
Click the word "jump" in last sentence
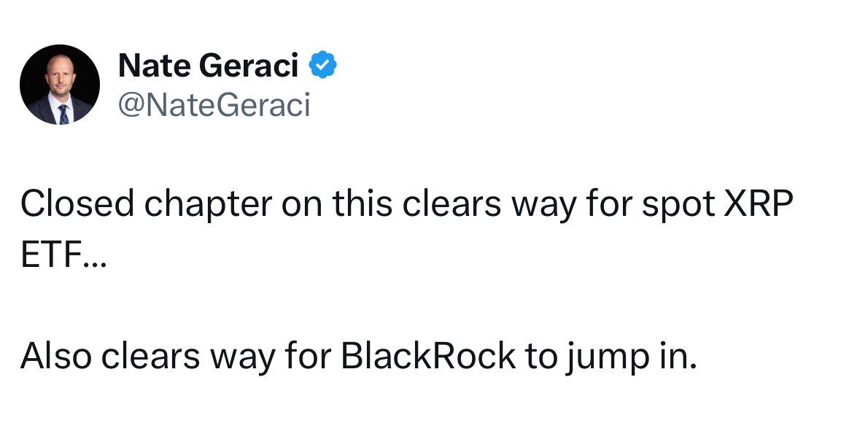pyautogui.click(x=599, y=357)
